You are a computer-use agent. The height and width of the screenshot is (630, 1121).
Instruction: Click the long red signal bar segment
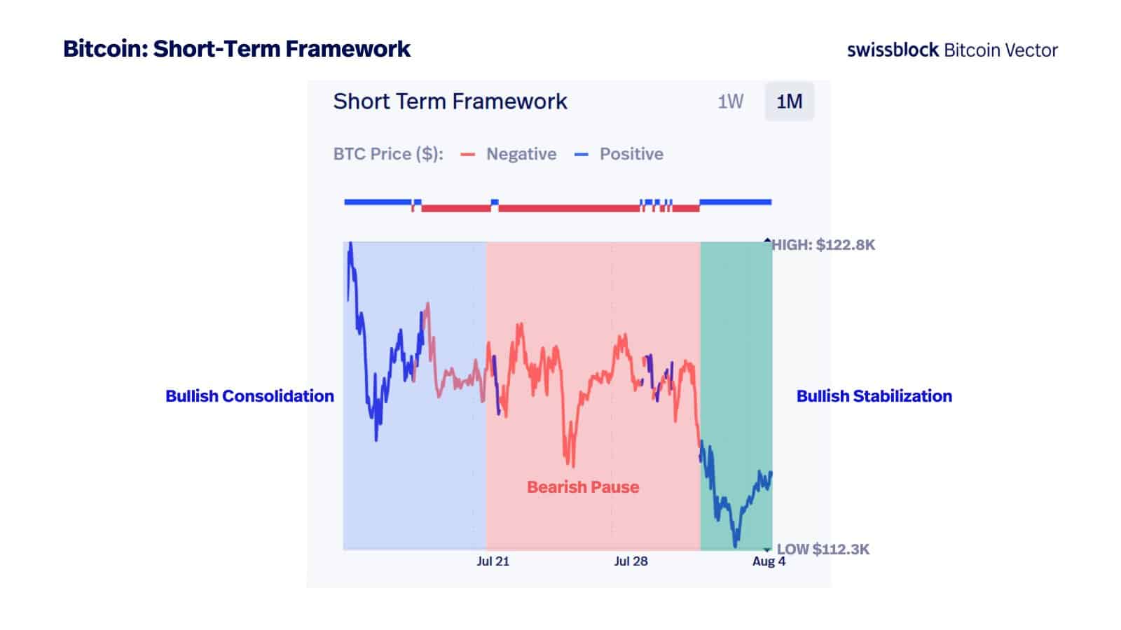568,208
